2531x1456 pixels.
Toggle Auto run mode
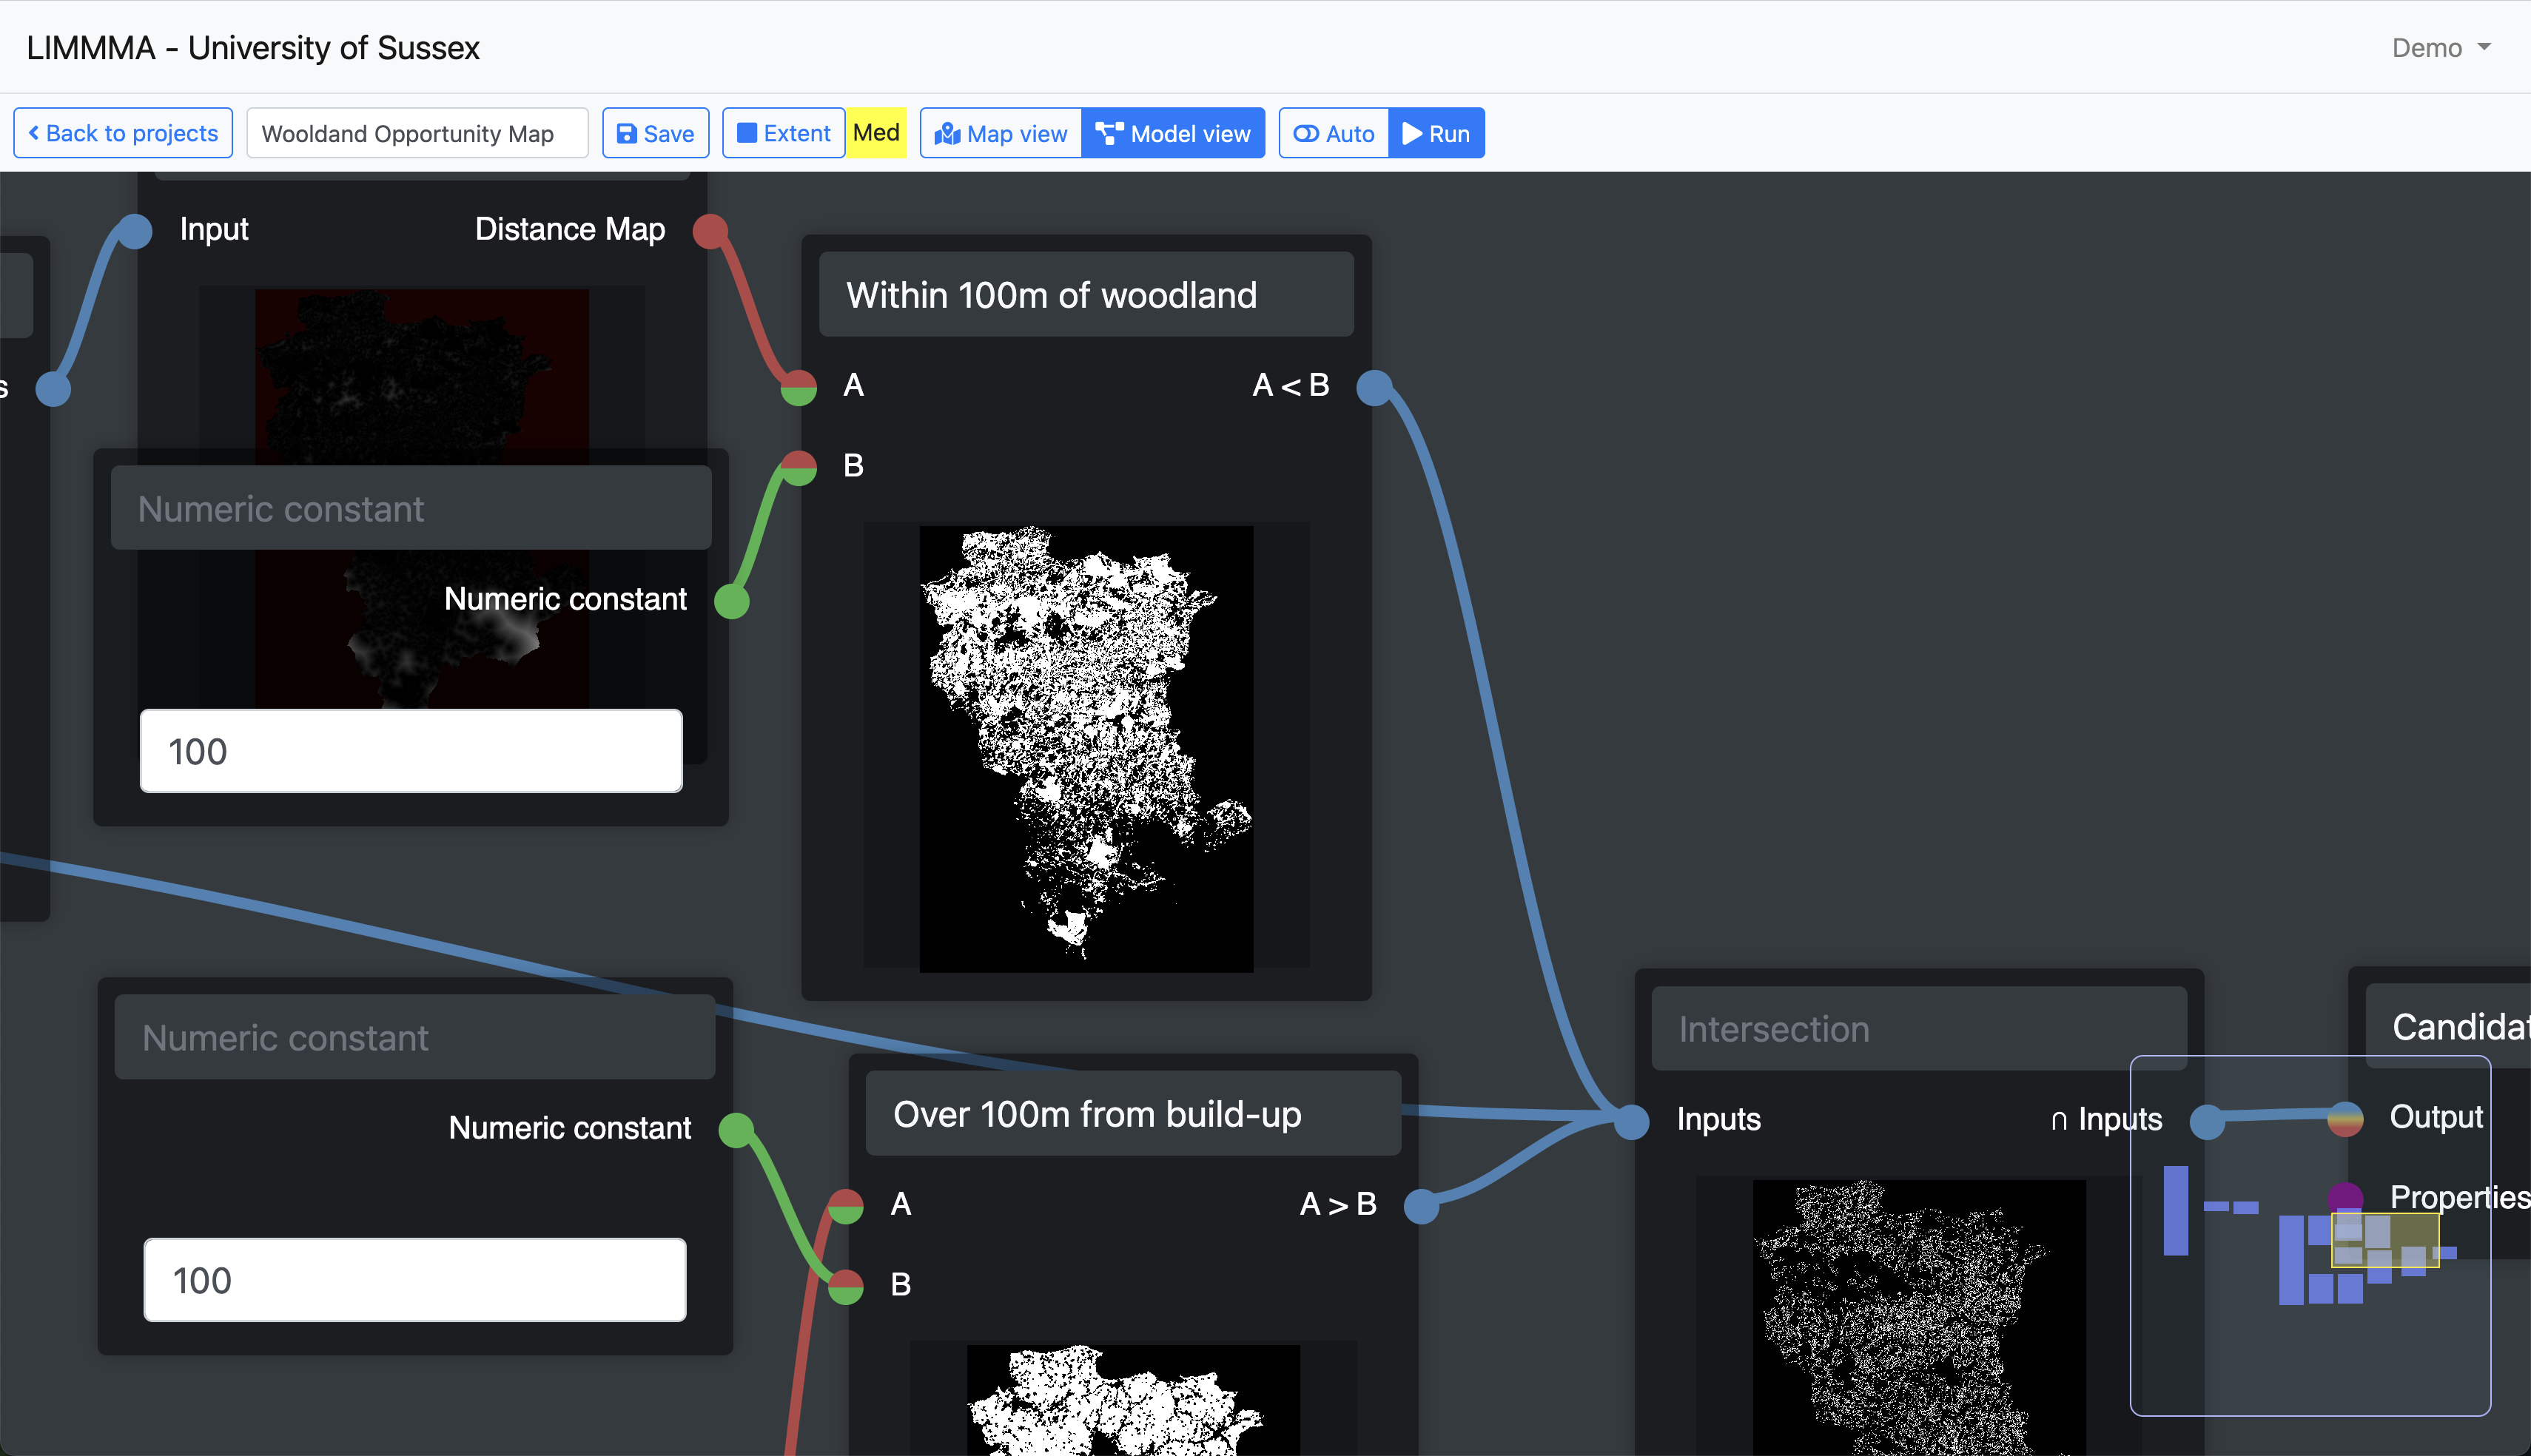[1333, 133]
